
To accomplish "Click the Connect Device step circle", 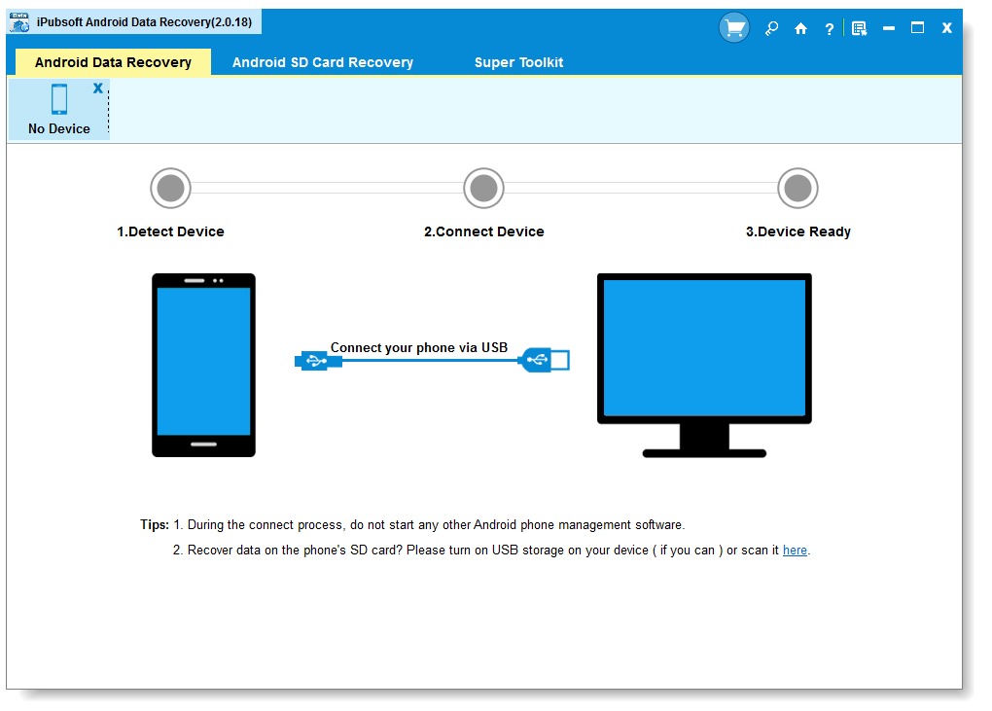I will click(484, 188).
